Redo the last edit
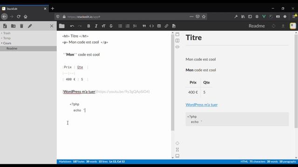Viewport: 298px width, 167px height. [80, 26]
